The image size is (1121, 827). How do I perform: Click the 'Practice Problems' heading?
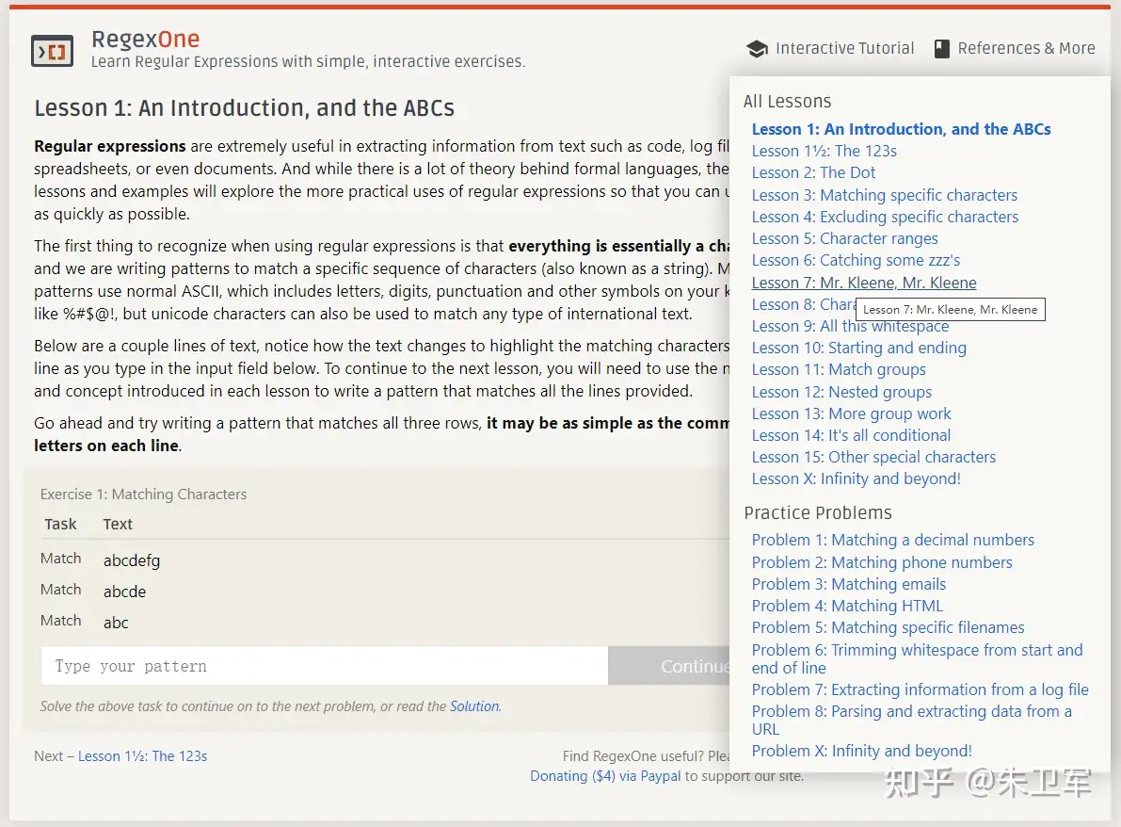click(818, 513)
